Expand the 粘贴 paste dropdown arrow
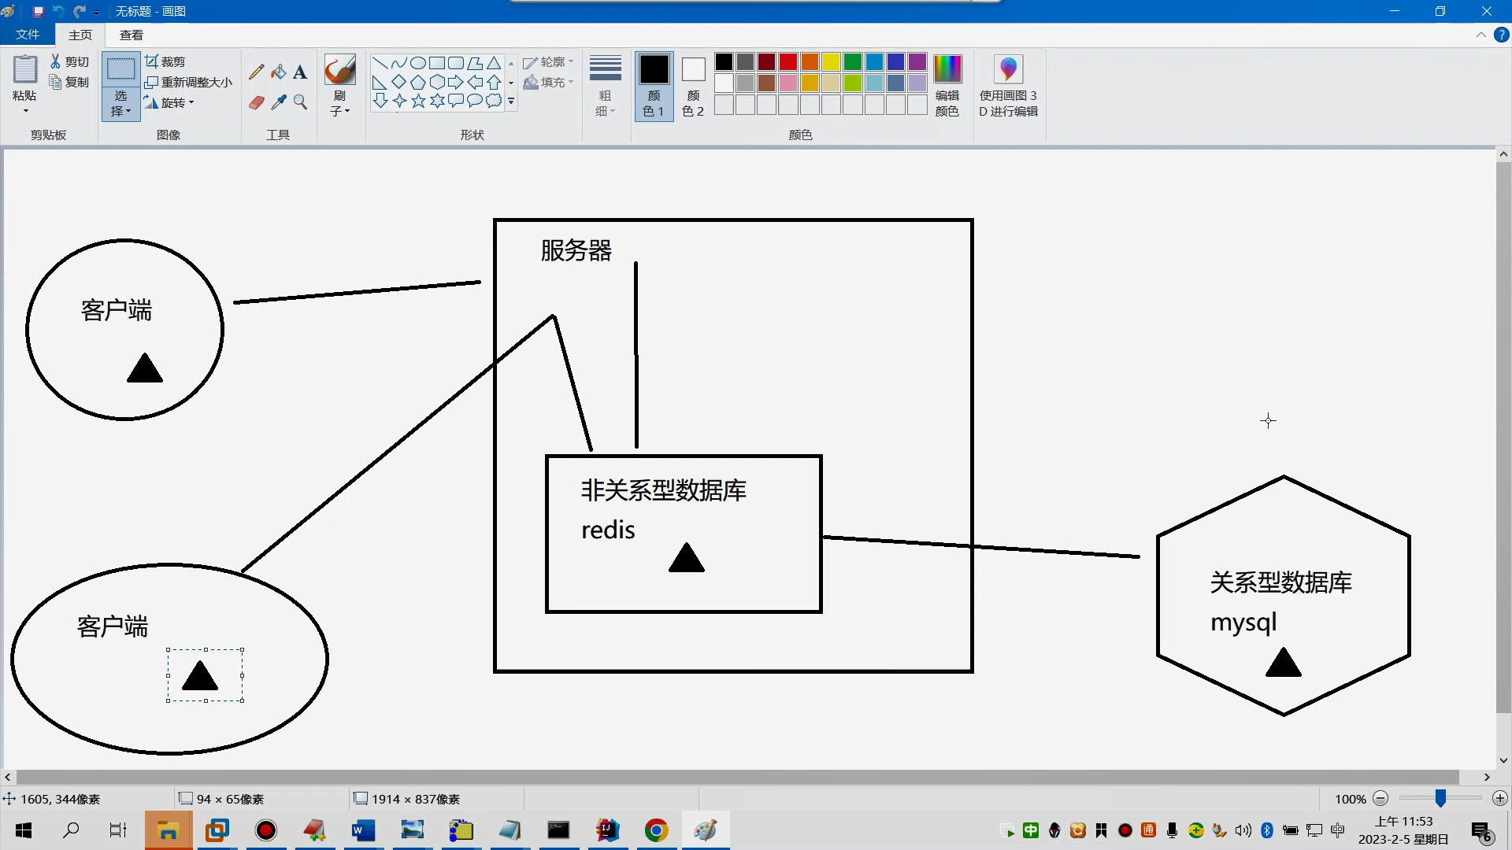This screenshot has height=850, width=1512. 24,111
